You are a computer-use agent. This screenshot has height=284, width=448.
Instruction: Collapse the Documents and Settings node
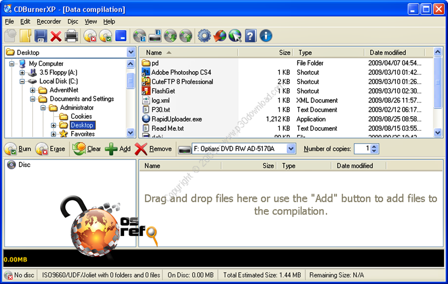[33, 99]
